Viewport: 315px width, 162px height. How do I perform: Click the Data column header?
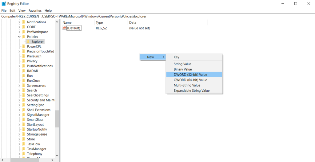coord(168,23)
